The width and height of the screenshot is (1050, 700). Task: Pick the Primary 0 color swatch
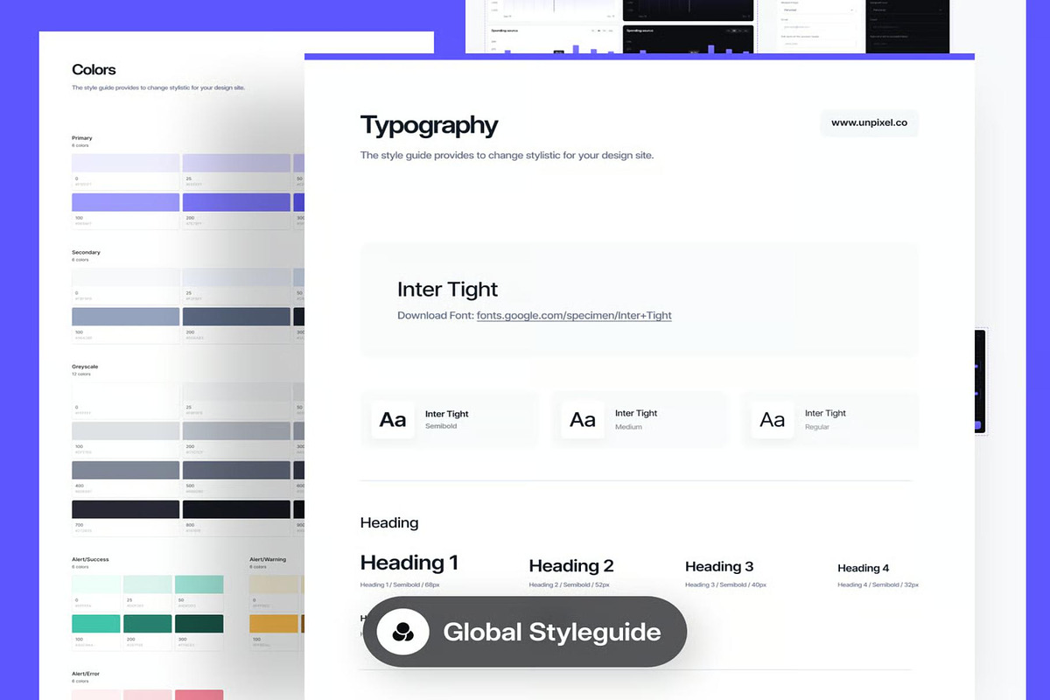click(126, 163)
